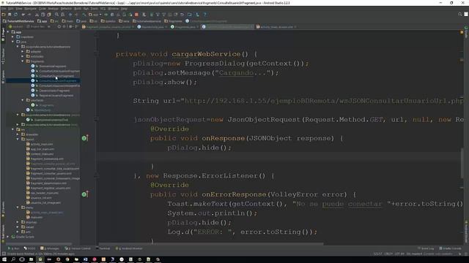Open the Gradle side tab at right edge

[466, 32]
